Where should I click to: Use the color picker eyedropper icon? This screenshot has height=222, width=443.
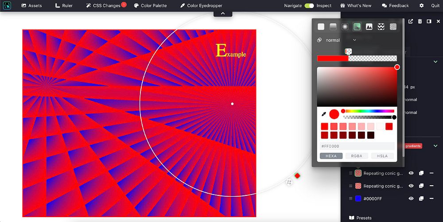click(324, 114)
